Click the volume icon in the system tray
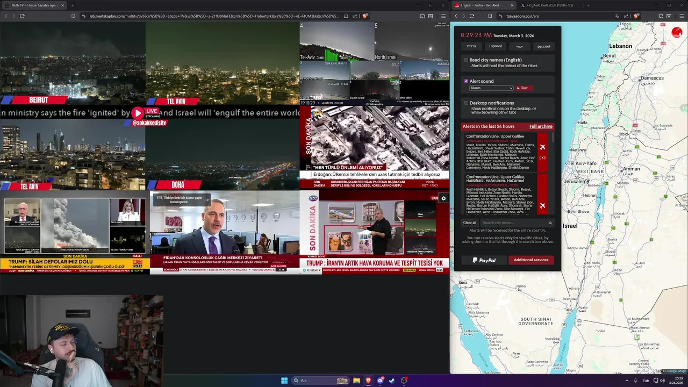Image resolution: width=688 pixels, height=387 pixels. [662, 381]
